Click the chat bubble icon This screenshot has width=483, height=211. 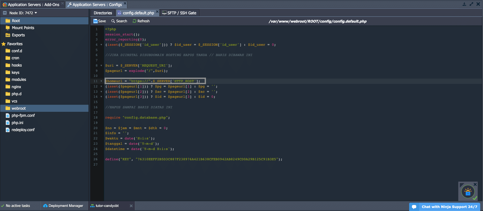tap(414, 207)
